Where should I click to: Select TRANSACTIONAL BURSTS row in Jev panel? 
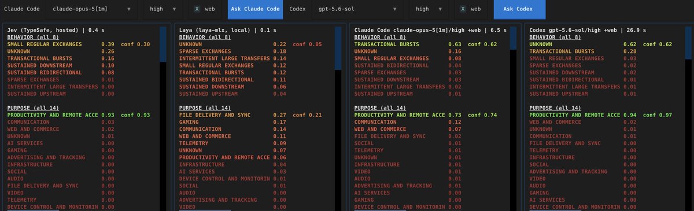point(61,58)
